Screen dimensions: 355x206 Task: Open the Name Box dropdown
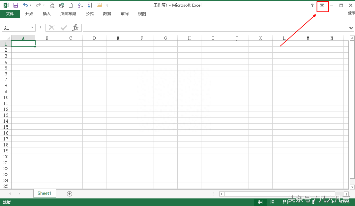coord(32,28)
